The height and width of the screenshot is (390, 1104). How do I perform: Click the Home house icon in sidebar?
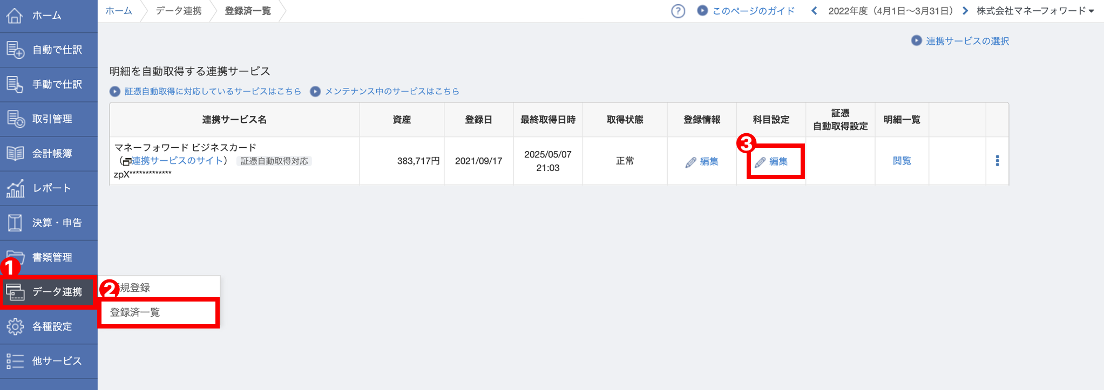coord(15,16)
